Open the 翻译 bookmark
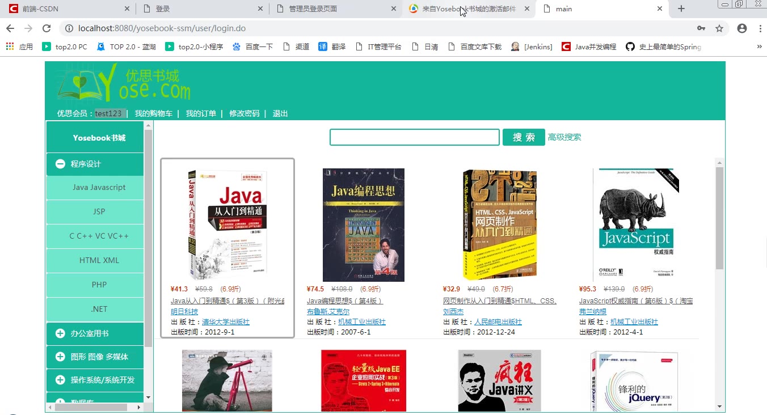This screenshot has width=767, height=415. tap(332, 47)
